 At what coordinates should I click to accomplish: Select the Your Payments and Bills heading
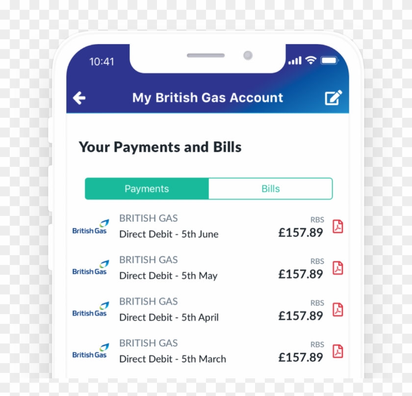pyautogui.click(x=160, y=147)
